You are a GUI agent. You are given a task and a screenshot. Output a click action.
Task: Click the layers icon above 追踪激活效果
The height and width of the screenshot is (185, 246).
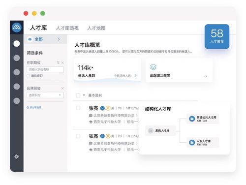pyautogui.click(x=153, y=67)
